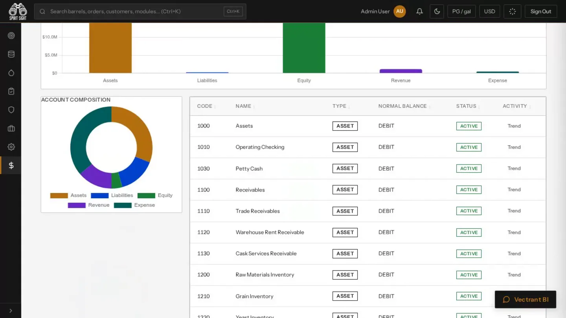This screenshot has height=318, width=566.
Task: Sort table by ACTIVITY column
Action: [x=517, y=106]
